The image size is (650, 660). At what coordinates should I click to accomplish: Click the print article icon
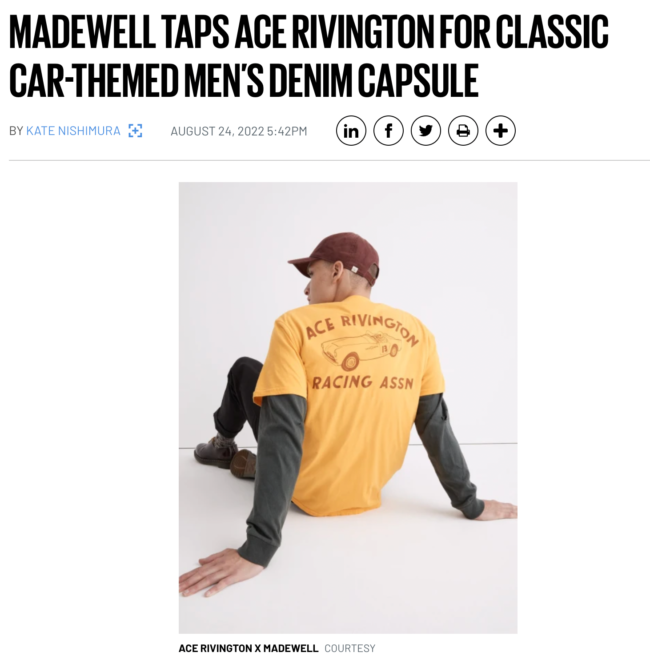point(463,131)
